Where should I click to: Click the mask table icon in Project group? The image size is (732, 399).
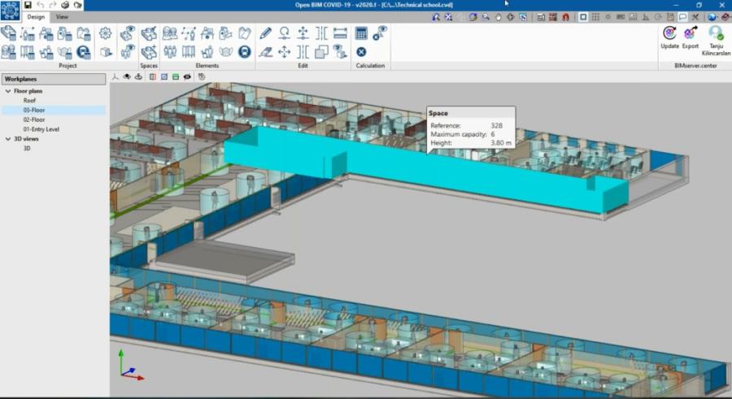coord(65,52)
